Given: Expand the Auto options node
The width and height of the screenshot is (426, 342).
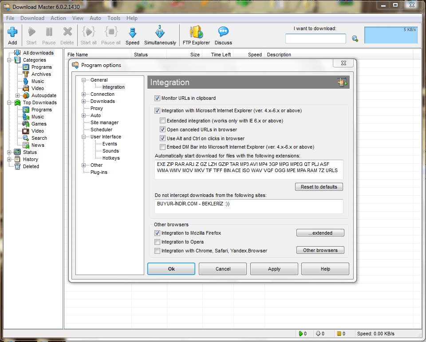Looking at the screenshot, I should tap(84, 115).
